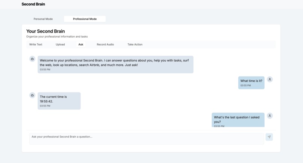This screenshot has width=303, height=163.
Task: Select the Professional Mode tab
Action: coord(85,19)
